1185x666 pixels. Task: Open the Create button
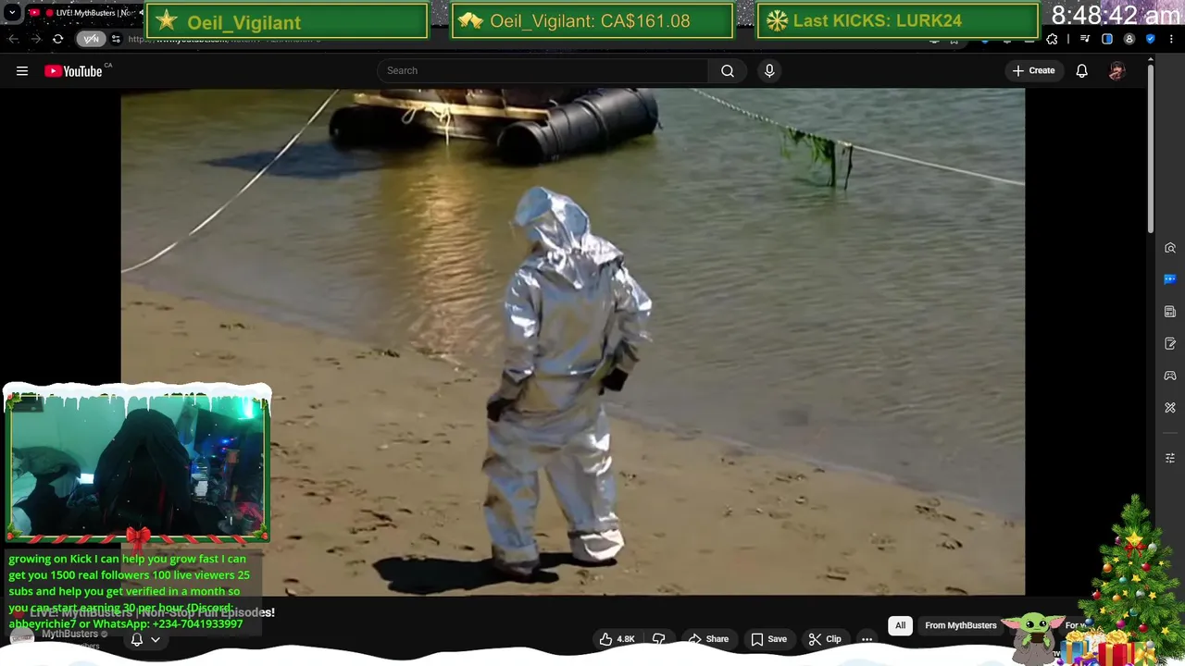coord(1033,70)
